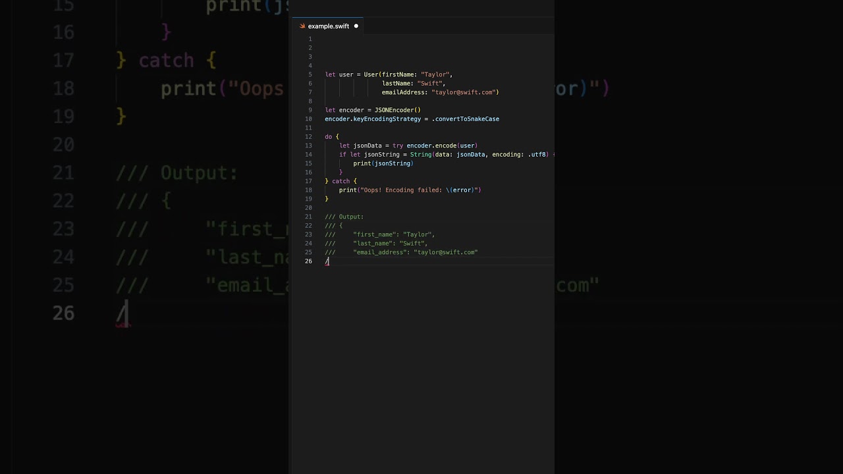
Task: Click jsonData variable on line 13
Action: pos(367,145)
